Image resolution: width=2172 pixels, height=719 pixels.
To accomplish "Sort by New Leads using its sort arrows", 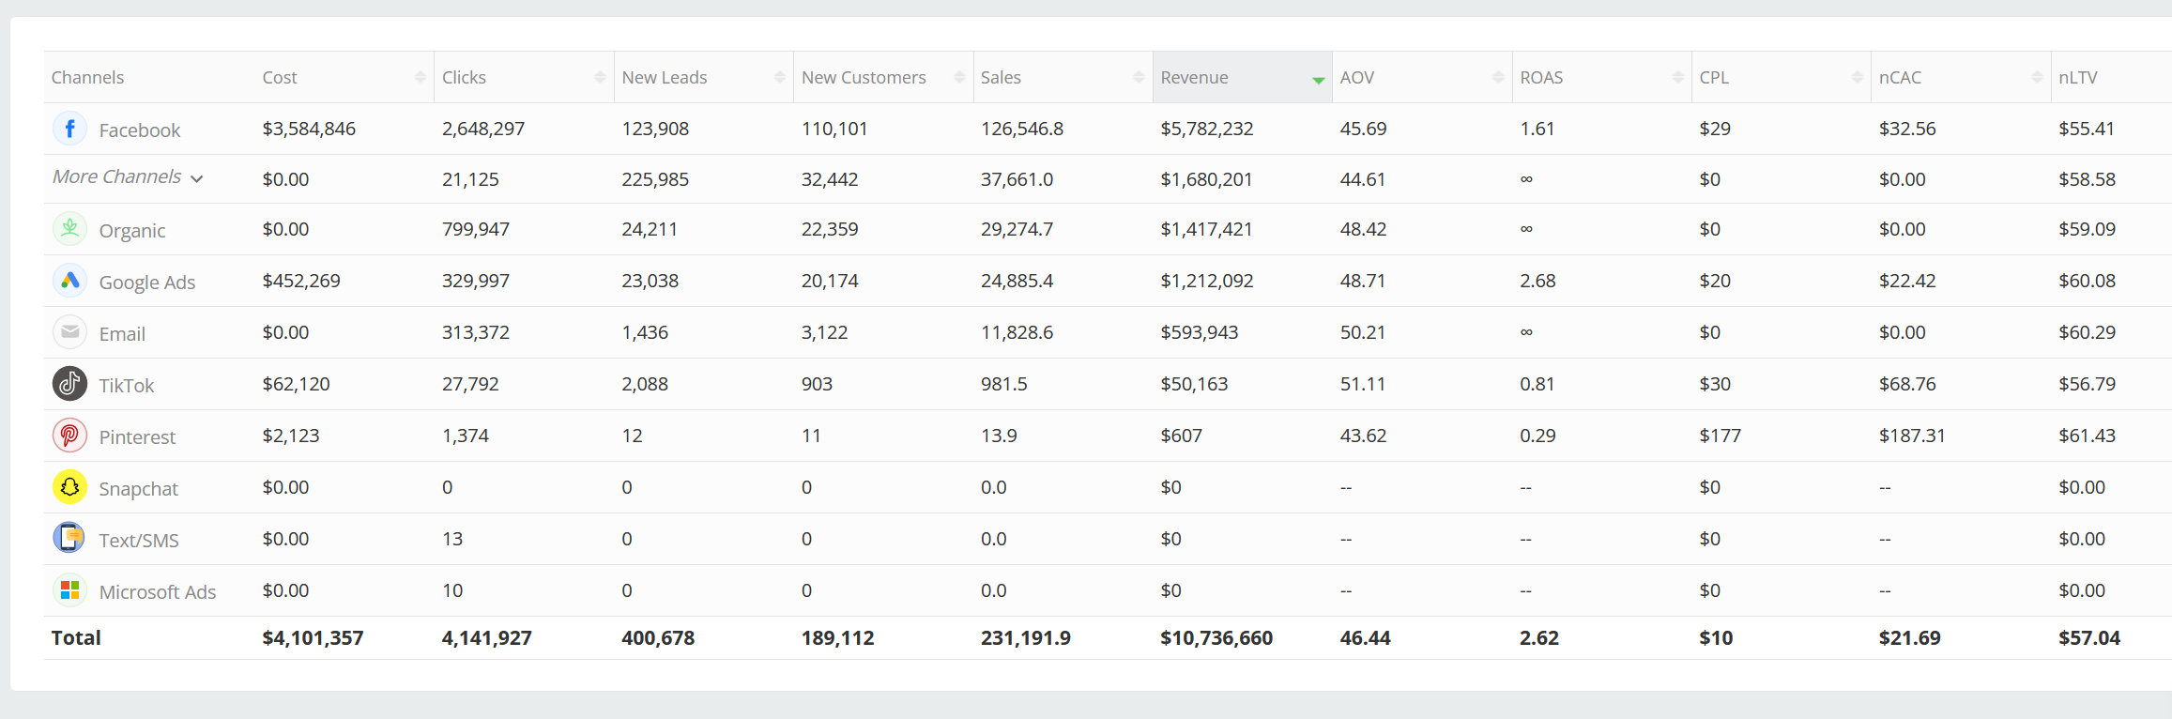I will pos(779,77).
